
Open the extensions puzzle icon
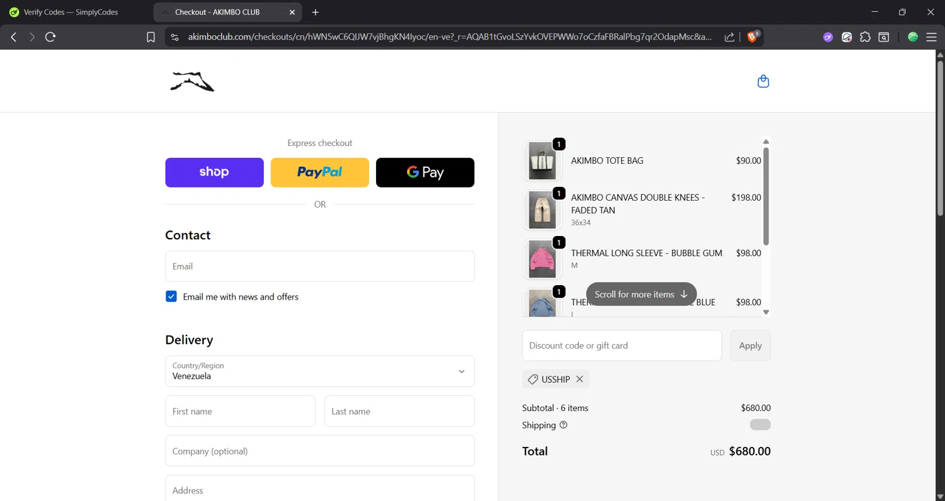coord(866,37)
